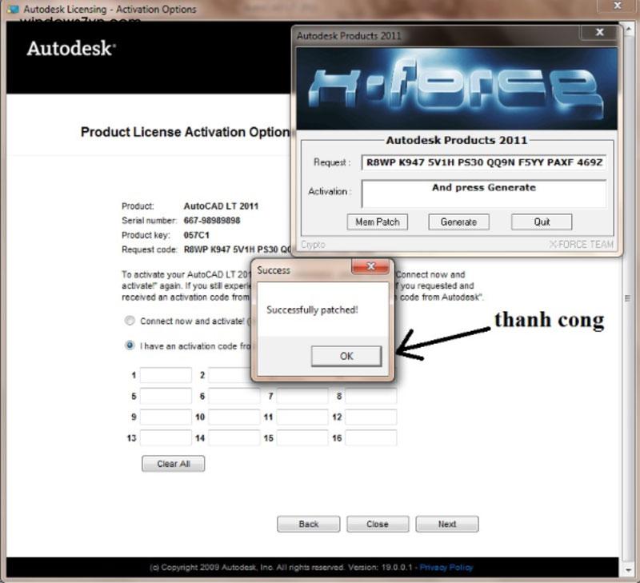
Task: Open the Privacy Policy link
Action: (446, 567)
